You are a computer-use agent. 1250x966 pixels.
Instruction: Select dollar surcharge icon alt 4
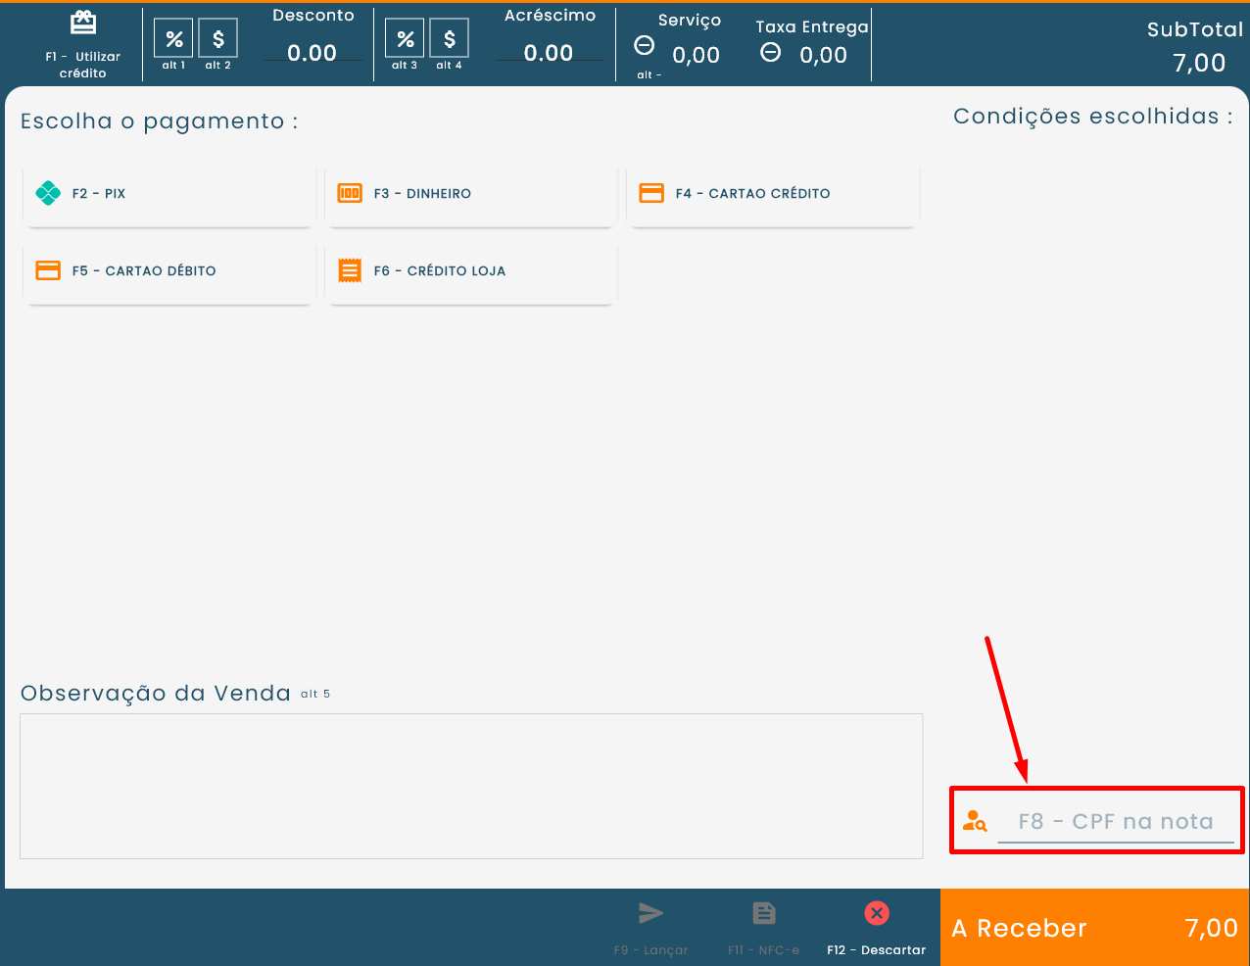(x=449, y=39)
